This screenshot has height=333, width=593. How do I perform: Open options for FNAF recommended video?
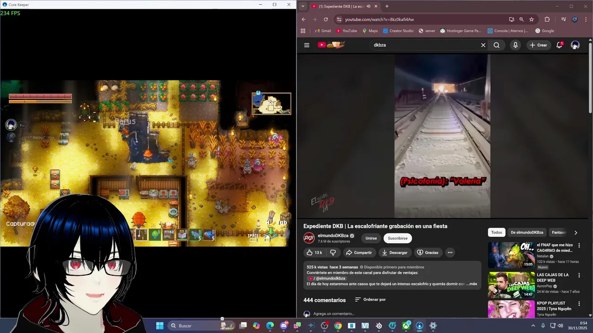click(x=579, y=246)
